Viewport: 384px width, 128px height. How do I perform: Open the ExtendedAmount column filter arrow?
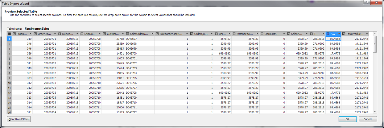pyautogui.click(x=256, y=34)
